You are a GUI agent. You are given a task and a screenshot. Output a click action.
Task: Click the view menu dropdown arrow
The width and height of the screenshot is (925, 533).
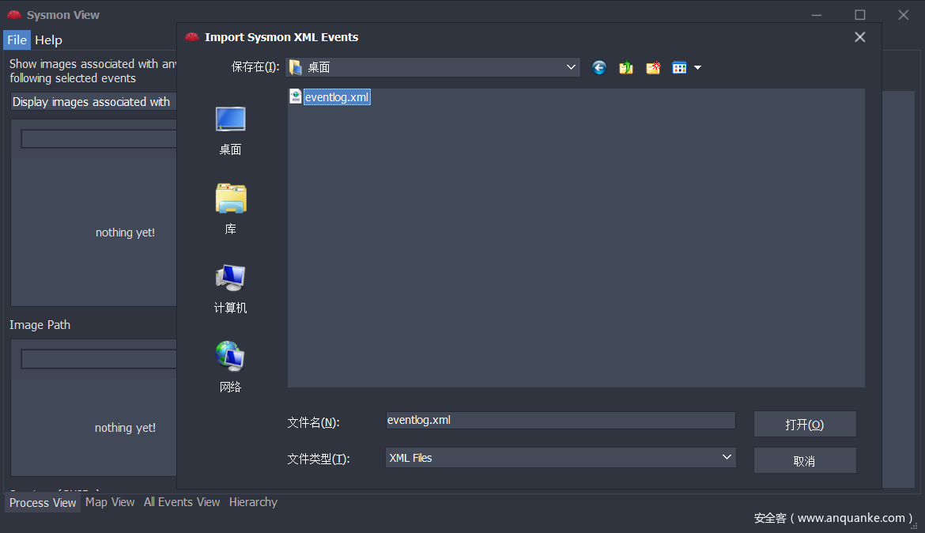pyautogui.click(x=697, y=68)
